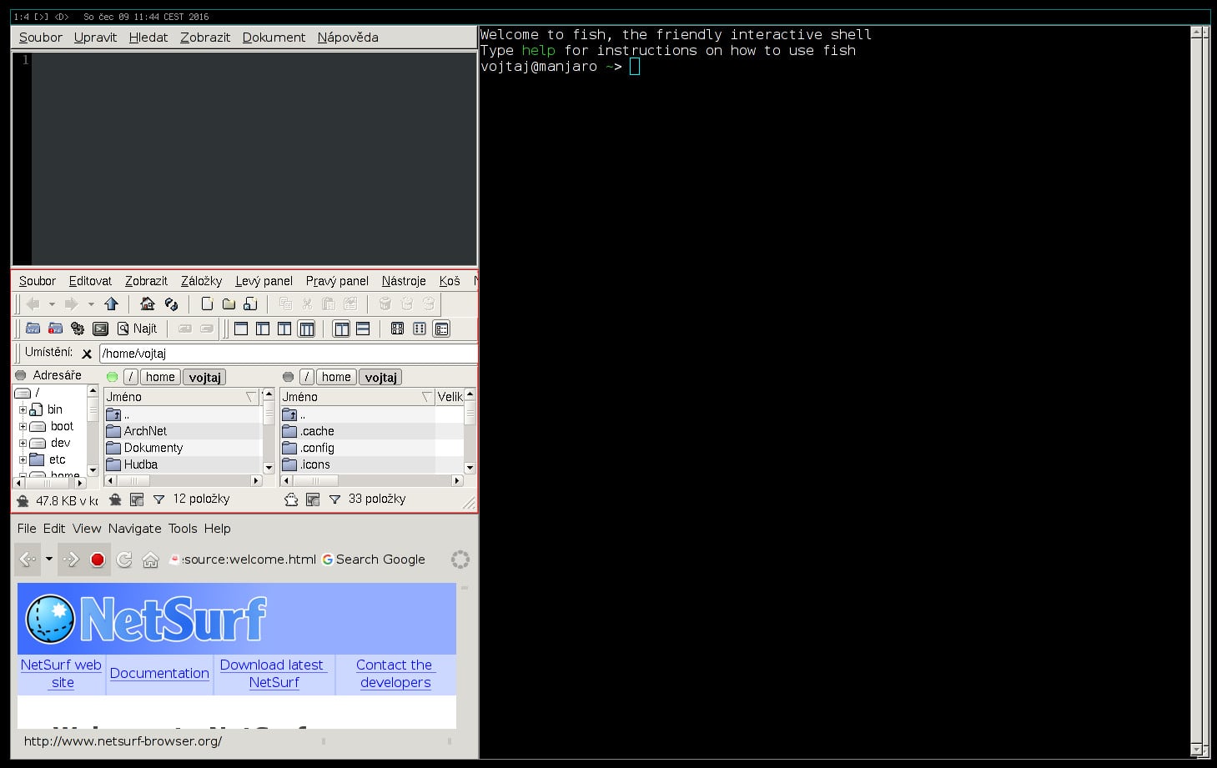Click the home directory icon in Xfe toolbar
This screenshot has width=1217, height=768.
148,304
